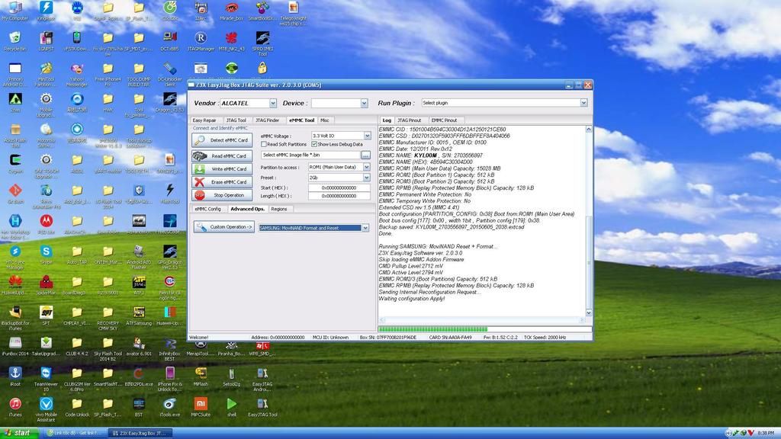Select the Miracle_box desktop icon
781x439 pixels.
pos(232,11)
